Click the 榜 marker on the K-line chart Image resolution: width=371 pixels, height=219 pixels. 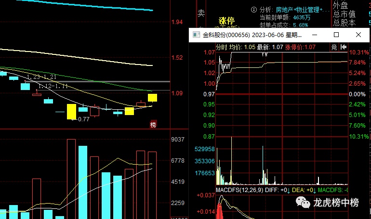click(153, 125)
